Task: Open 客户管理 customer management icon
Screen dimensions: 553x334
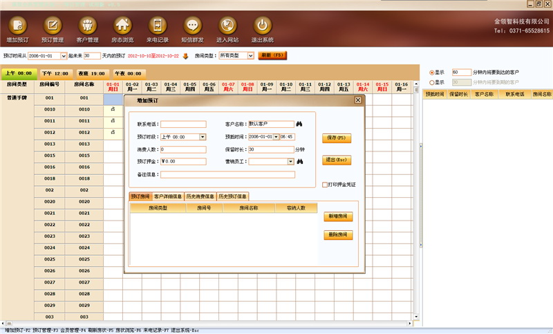Action: (87, 26)
